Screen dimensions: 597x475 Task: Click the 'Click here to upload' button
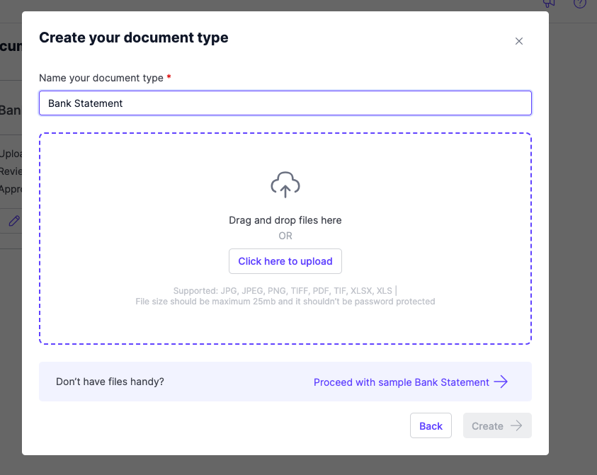coord(285,261)
